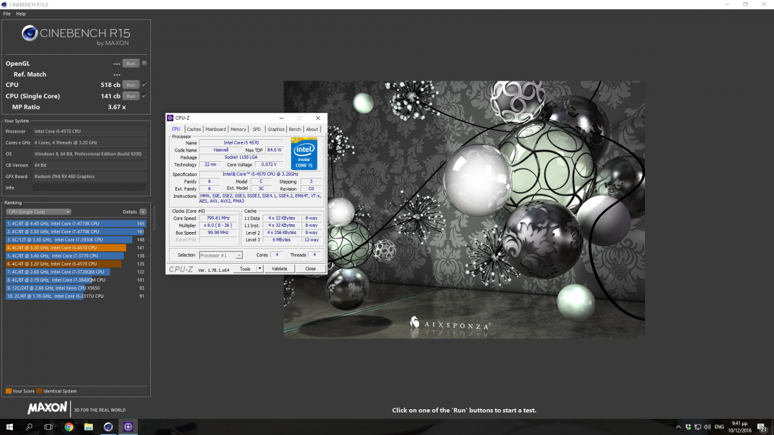Click ENG language indicator
This screenshot has width=774, height=435.
click(719, 427)
